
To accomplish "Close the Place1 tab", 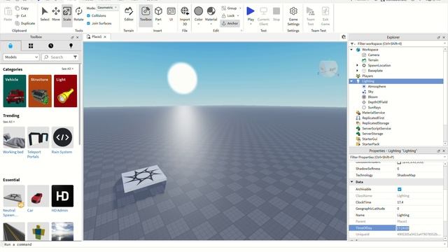I will click(x=105, y=37).
